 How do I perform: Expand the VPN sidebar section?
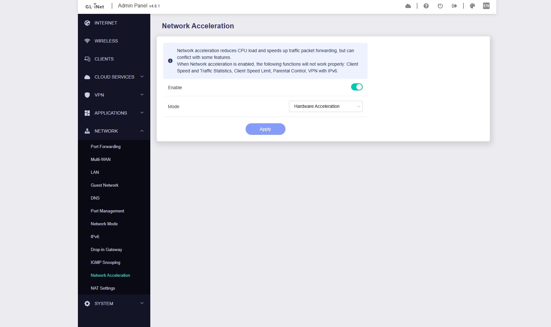(x=114, y=95)
